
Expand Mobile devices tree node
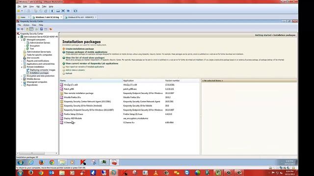tap(22, 79)
